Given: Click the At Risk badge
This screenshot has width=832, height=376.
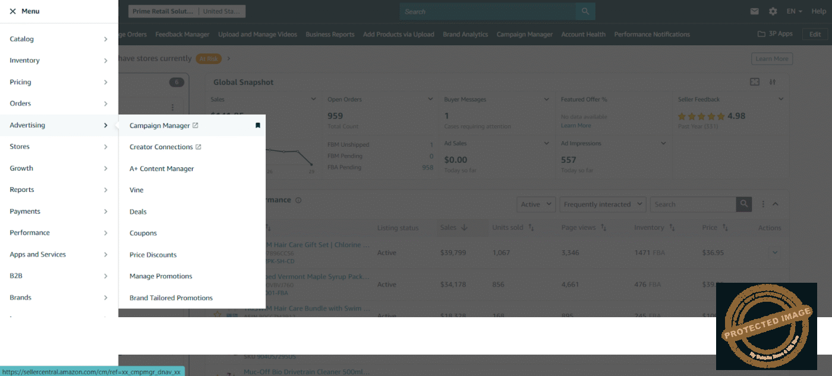Looking at the screenshot, I should (209, 59).
